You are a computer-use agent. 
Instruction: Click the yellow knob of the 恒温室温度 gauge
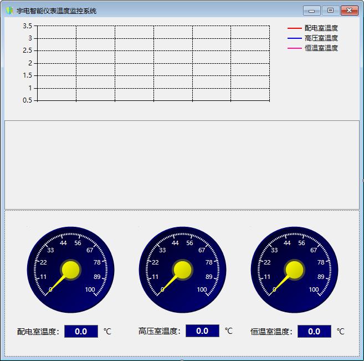coord(294,270)
